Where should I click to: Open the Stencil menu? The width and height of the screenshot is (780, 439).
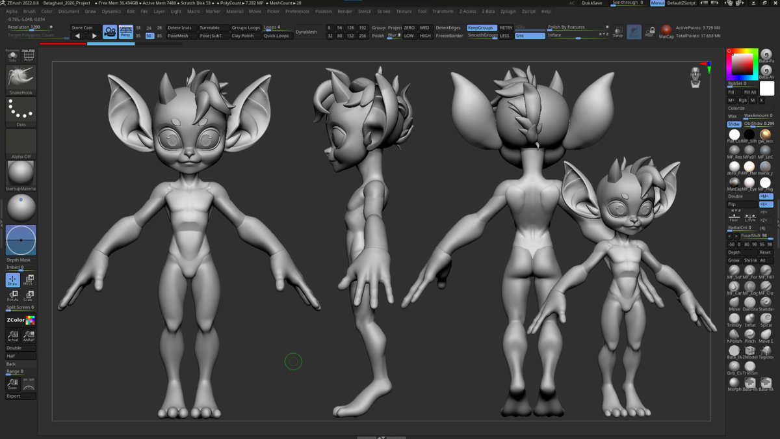365,11
